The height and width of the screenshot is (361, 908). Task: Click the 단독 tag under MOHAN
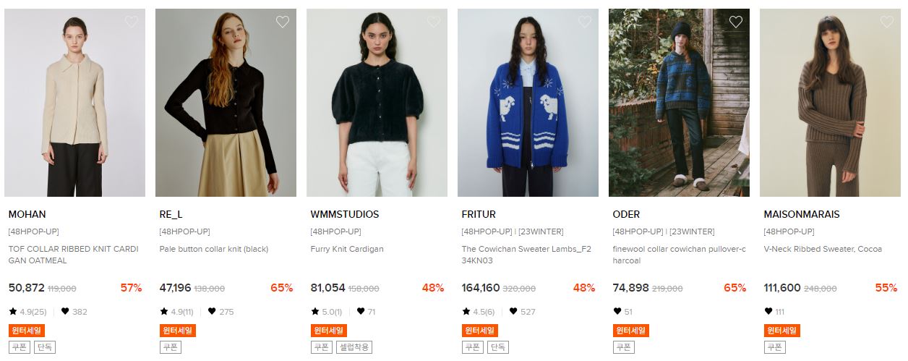coord(44,347)
